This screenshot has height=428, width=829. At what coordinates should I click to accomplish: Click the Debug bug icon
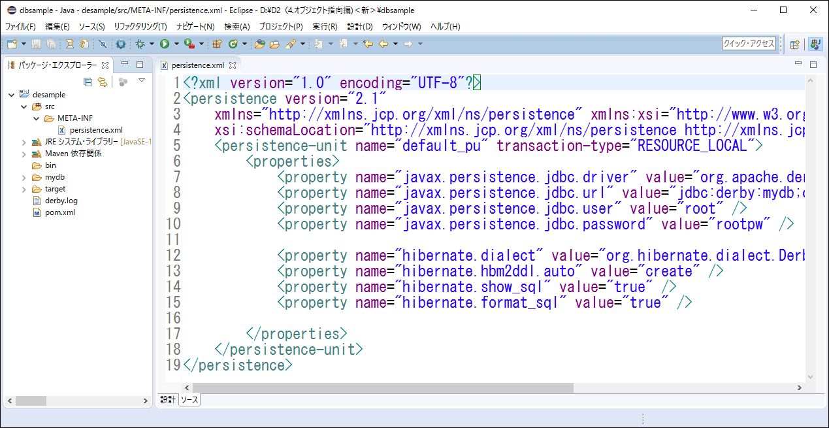pos(140,44)
